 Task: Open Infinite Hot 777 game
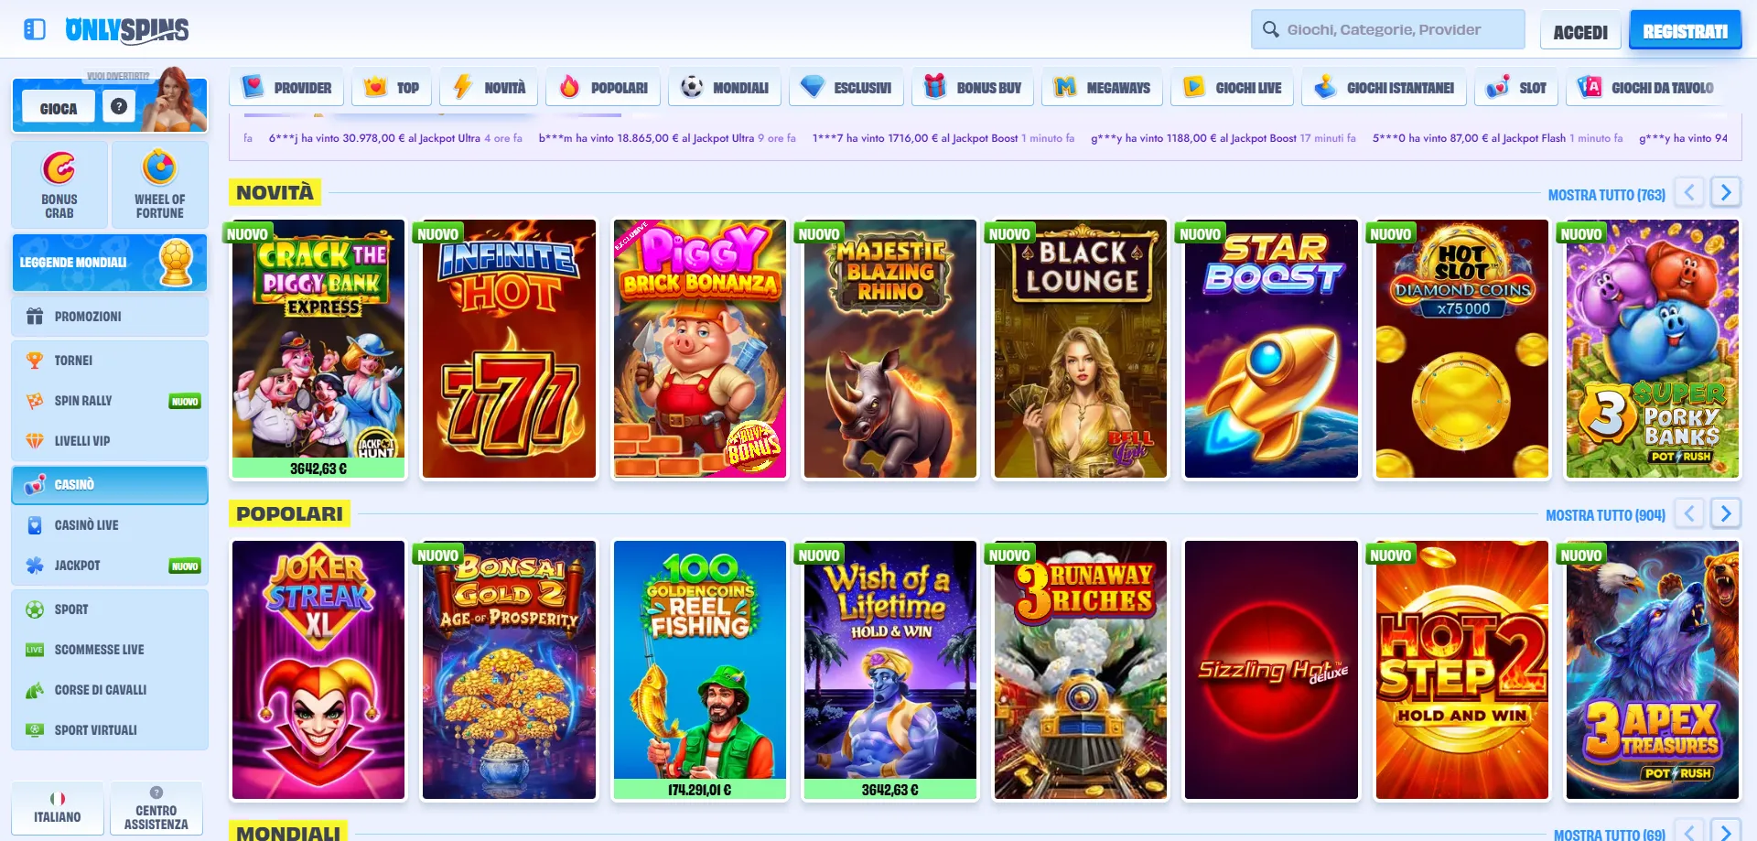pos(509,349)
